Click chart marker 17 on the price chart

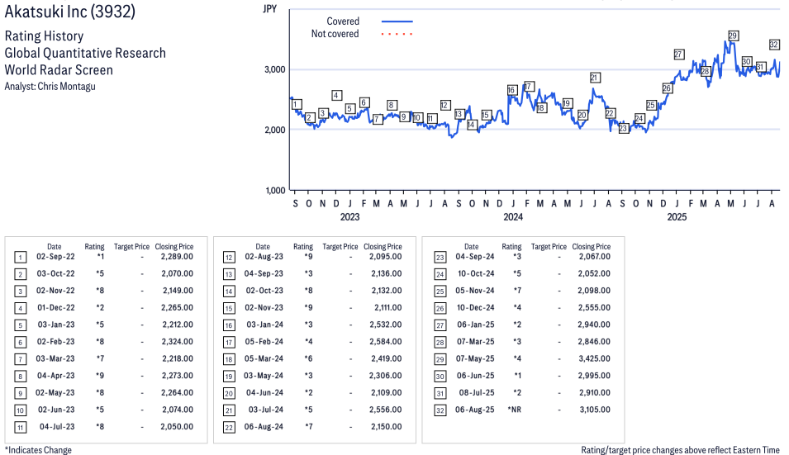528,87
